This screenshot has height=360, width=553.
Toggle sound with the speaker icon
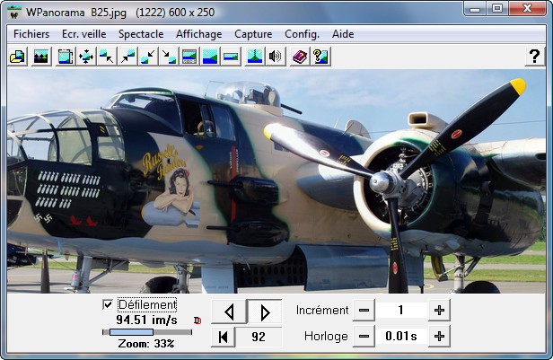tap(276, 57)
